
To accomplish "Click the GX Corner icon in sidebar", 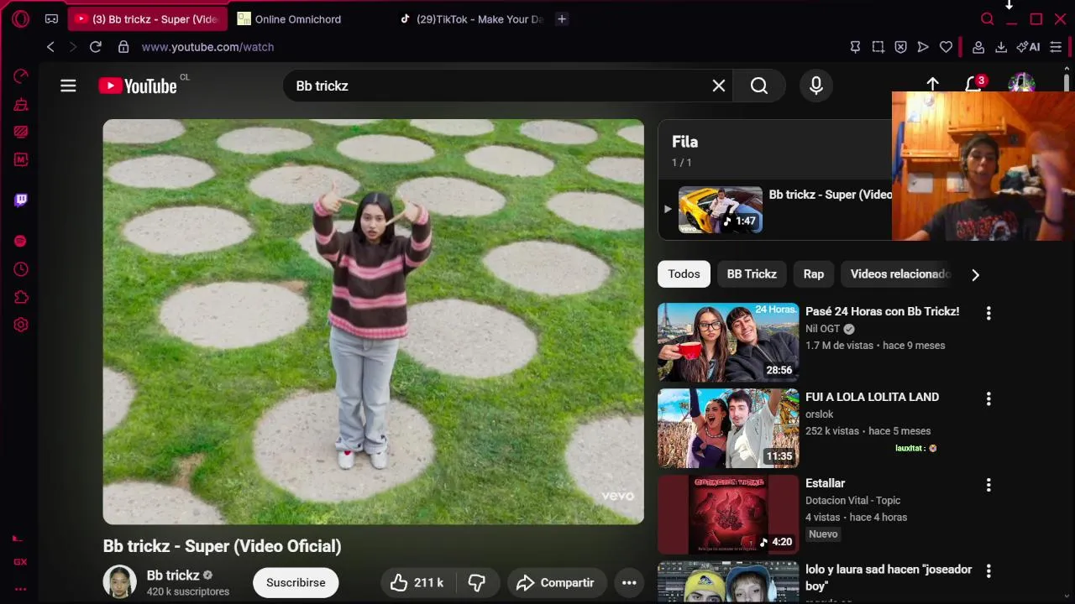I will point(20,562).
